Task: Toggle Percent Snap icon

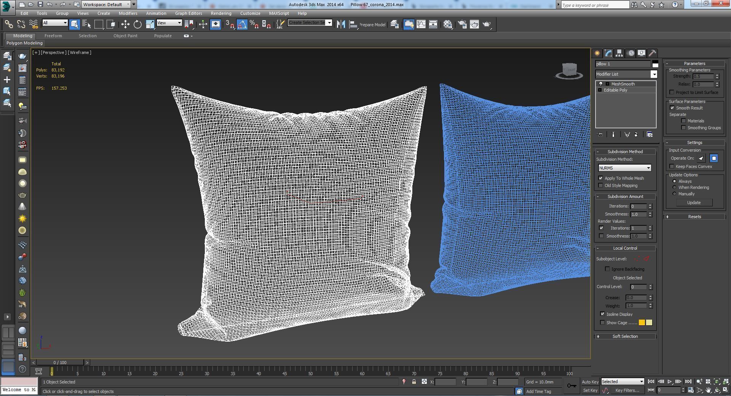Action: 254,24
